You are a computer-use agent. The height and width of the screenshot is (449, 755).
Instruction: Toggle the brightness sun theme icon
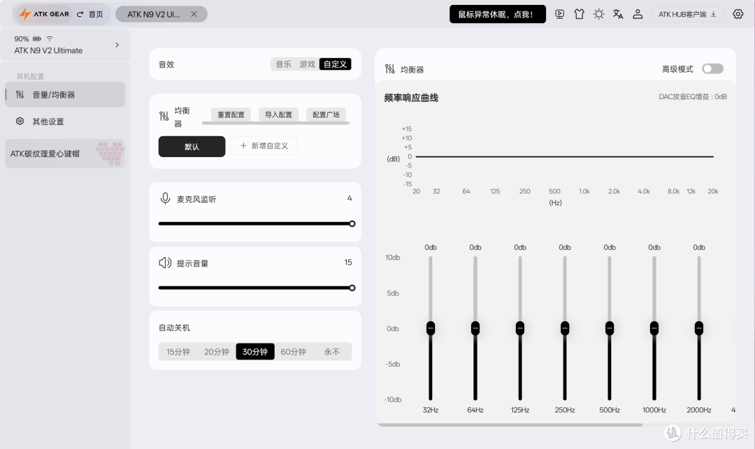tap(598, 15)
